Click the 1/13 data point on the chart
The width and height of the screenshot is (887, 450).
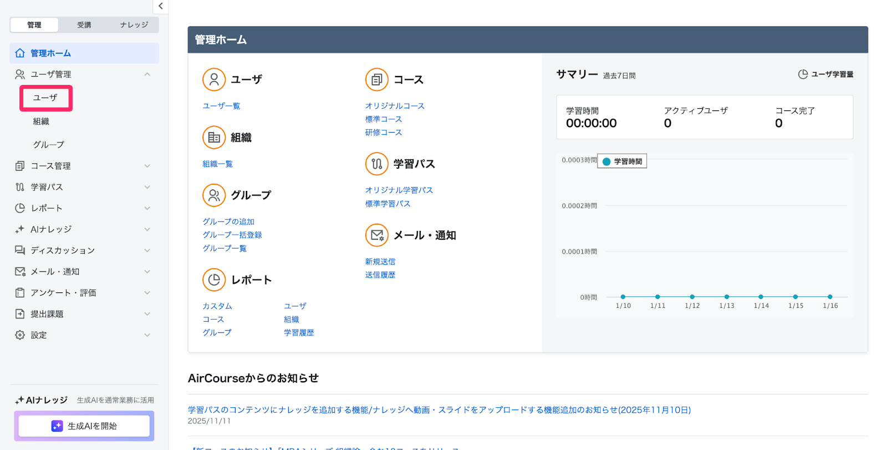click(727, 297)
